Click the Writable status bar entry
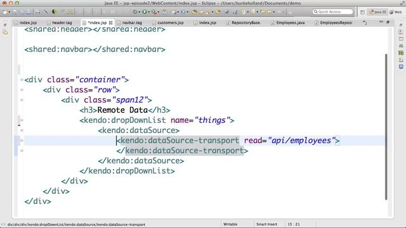Image resolution: width=406 pixels, height=228 pixels. 230,224
